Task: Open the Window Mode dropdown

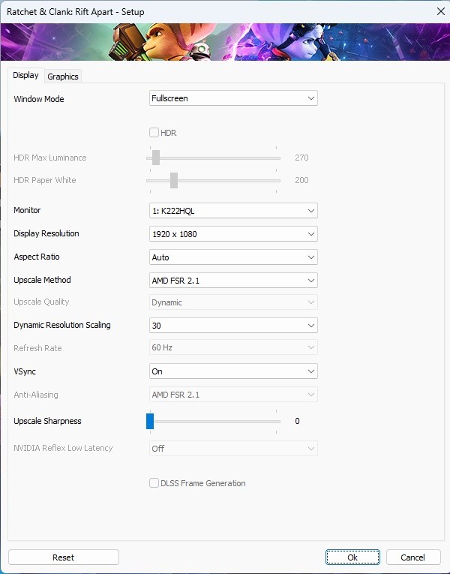Action: point(233,98)
